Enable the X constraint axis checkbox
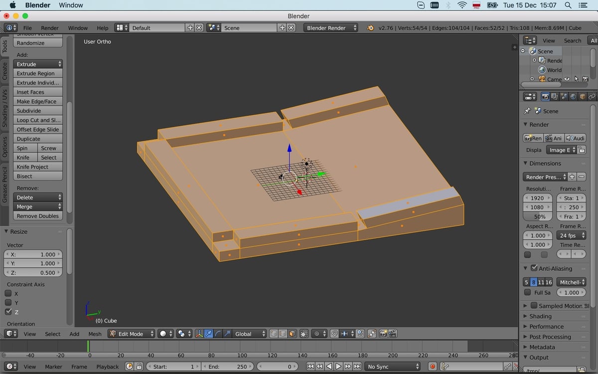 (8, 293)
